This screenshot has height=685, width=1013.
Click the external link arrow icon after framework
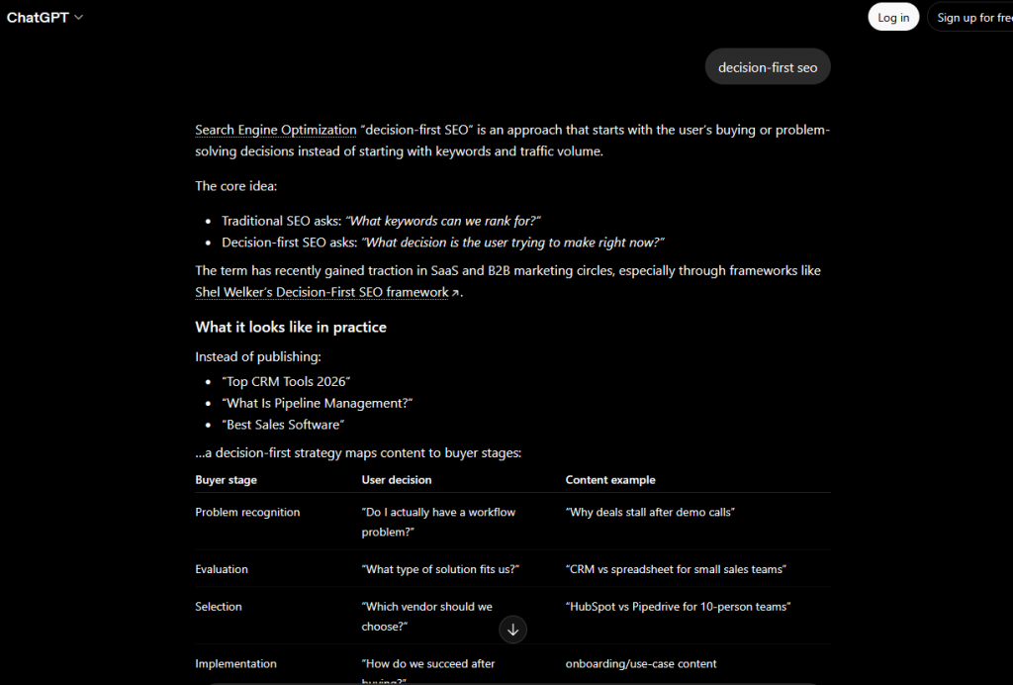coord(455,293)
